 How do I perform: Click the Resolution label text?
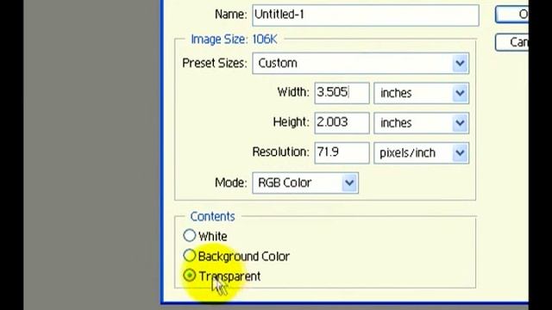pos(280,152)
